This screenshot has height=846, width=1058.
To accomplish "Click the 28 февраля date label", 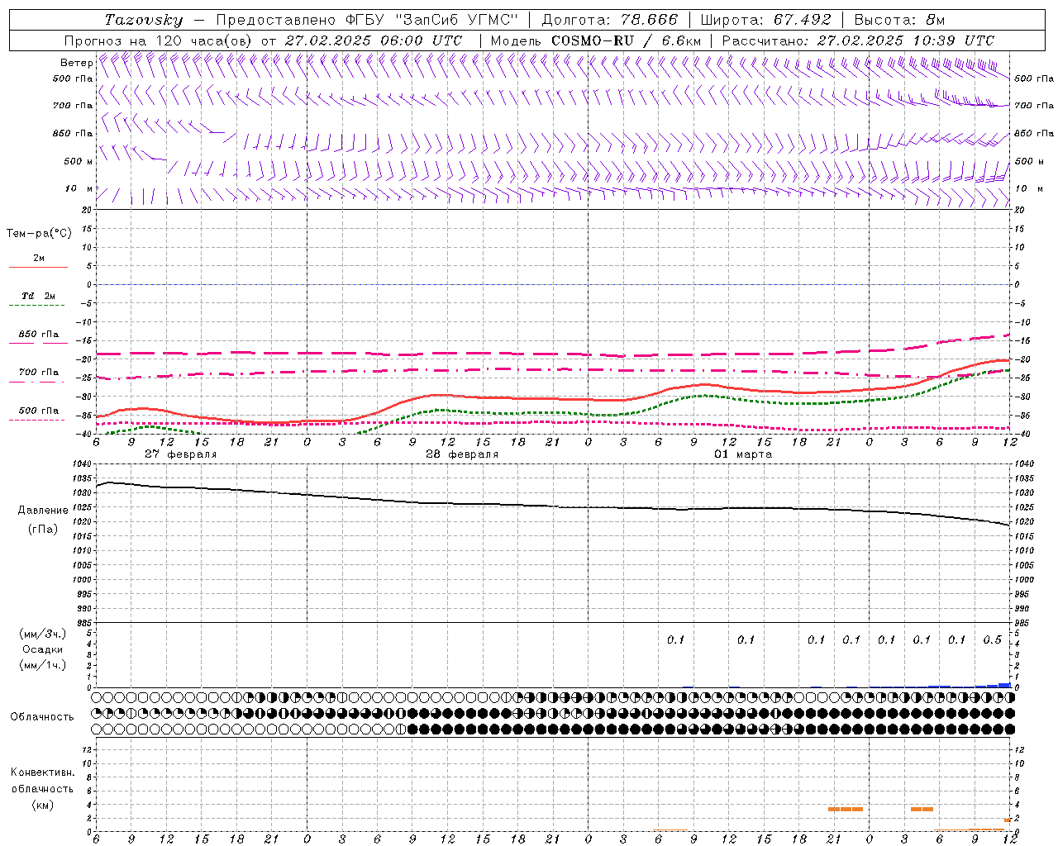I will coord(462,454).
